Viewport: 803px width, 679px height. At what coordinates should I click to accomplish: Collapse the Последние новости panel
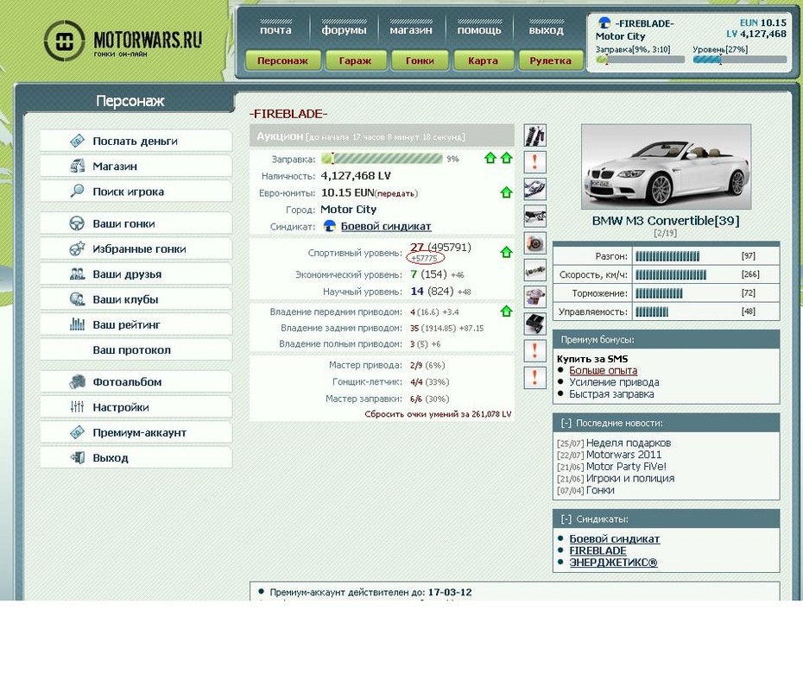click(566, 423)
